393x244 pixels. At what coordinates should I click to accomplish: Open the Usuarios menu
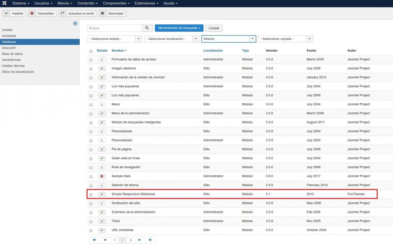43,3
